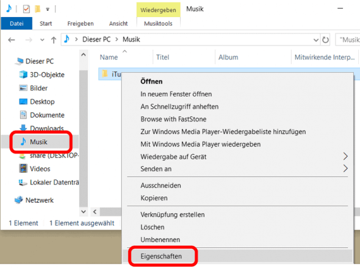Click the Dokumente document icon
Screen dimensions: 360x268
pyautogui.click(x=23, y=115)
